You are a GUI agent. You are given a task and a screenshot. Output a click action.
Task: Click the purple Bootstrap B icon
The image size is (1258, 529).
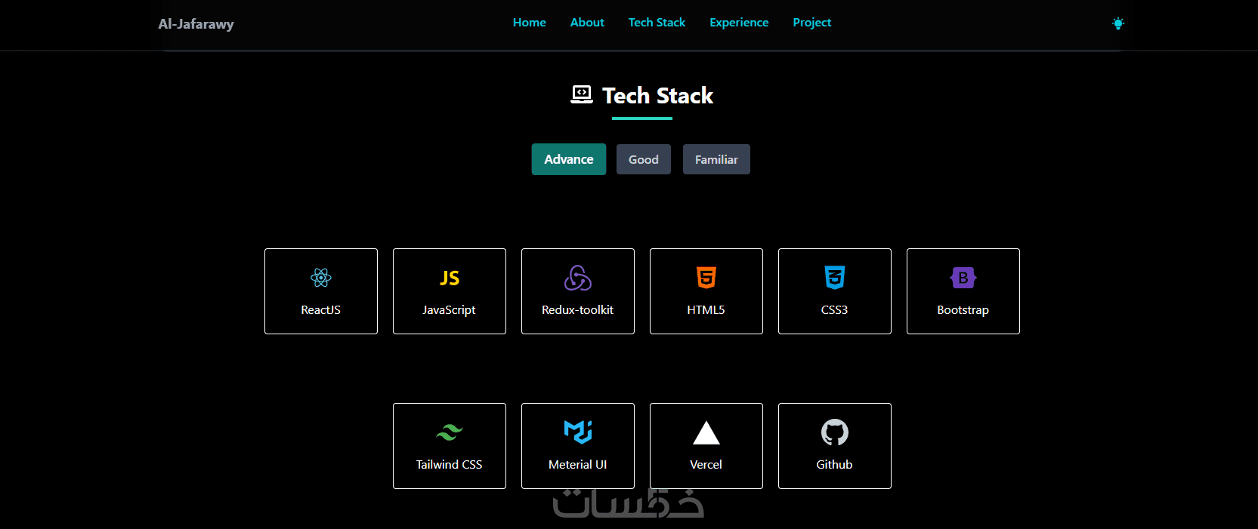coord(963,278)
